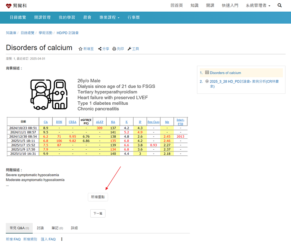Click the 列印 printer icon
The width and height of the screenshot is (291, 247).
click(114, 49)
